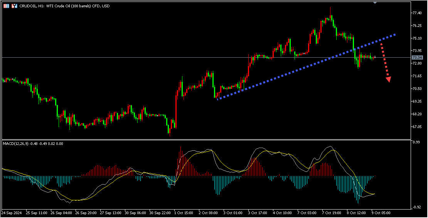
Task: Click the 0.99 MACD scale value
Action: point(416,142)
